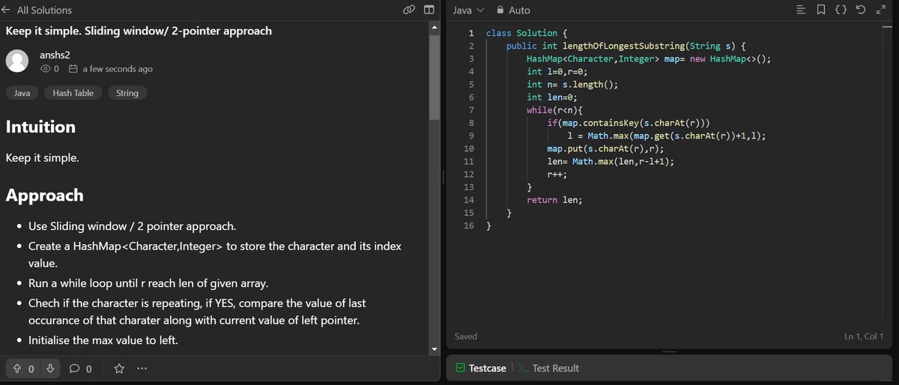Click the calendar icon beside a few seconds ago
The height and width of the screenshot is (385, 899).
tap(73, 69)
